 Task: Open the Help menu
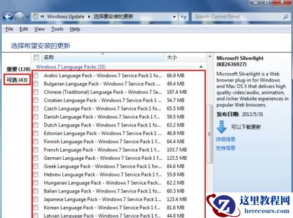75,29
